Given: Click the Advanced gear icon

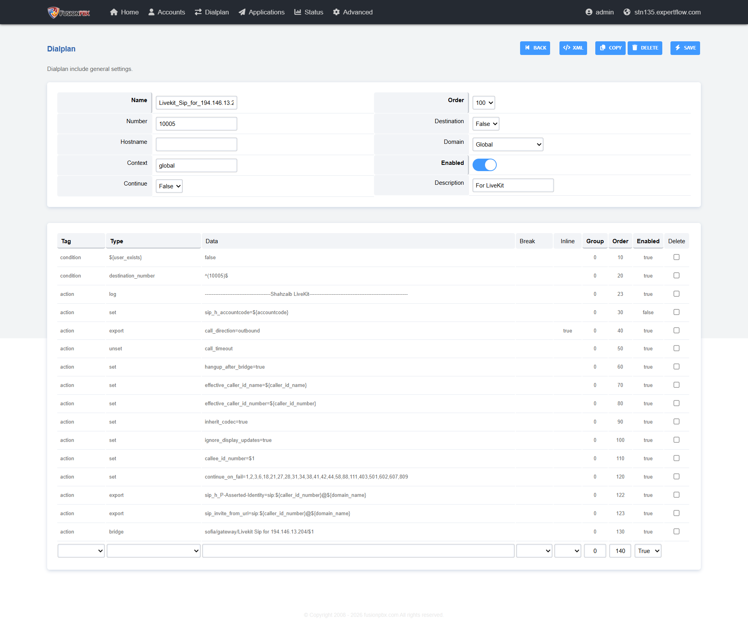Looking at the screenshot, I should click(336, 12).
